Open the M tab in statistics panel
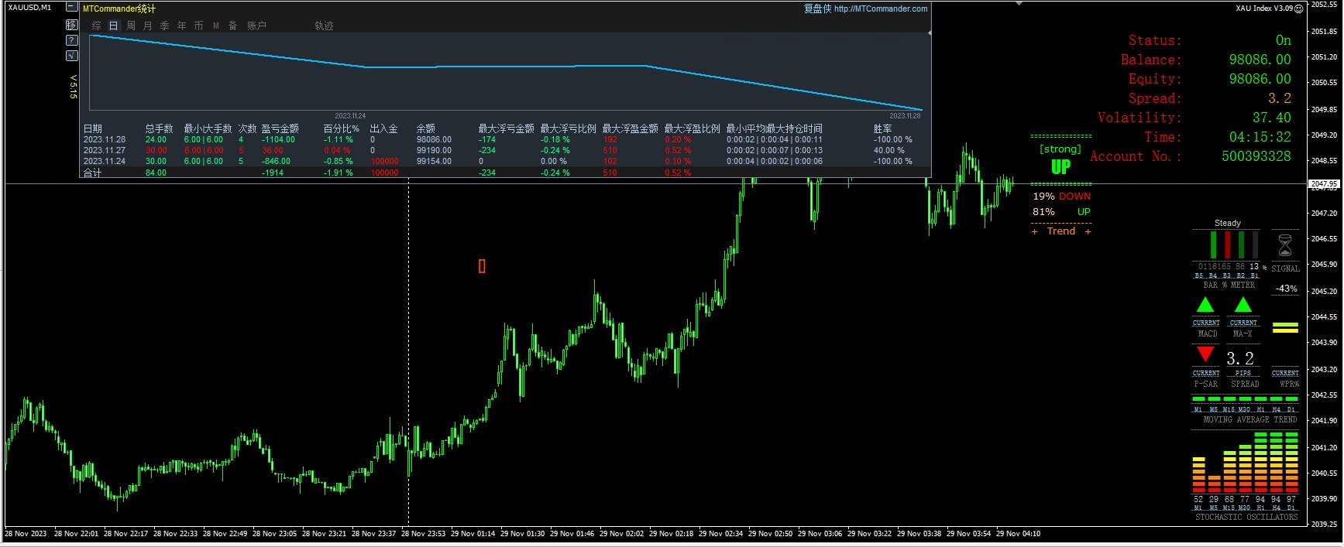 click(216, 26)
